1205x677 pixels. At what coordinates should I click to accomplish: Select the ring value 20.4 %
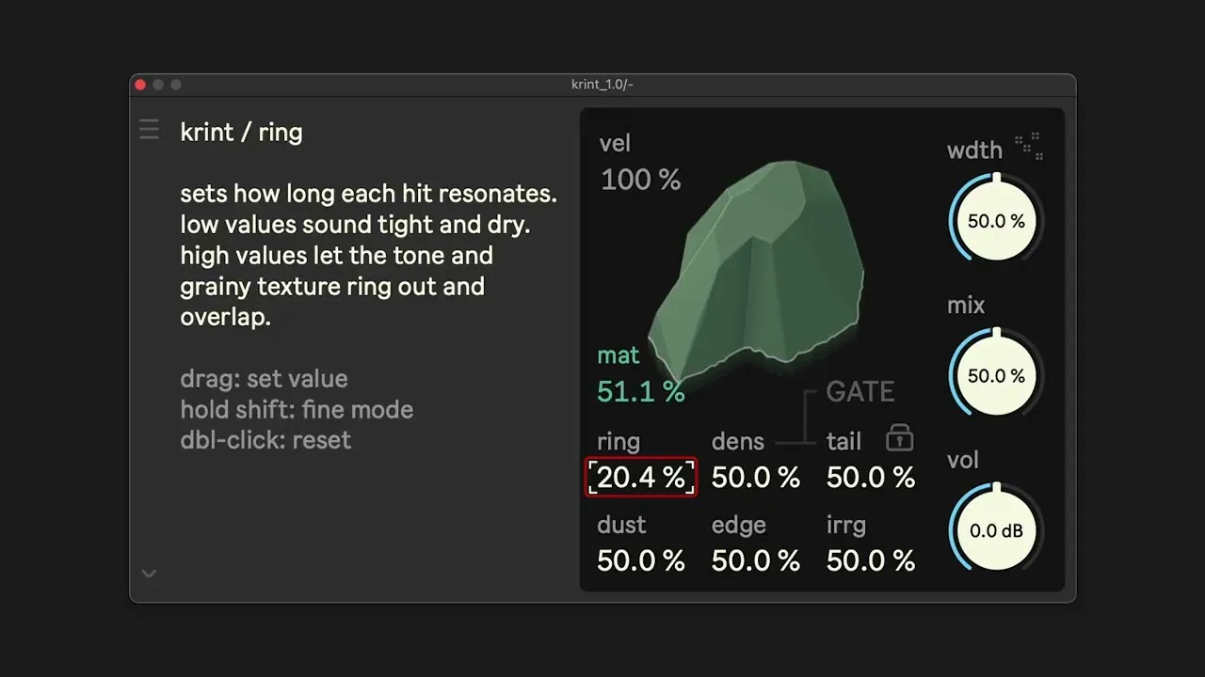coord(641,478)
